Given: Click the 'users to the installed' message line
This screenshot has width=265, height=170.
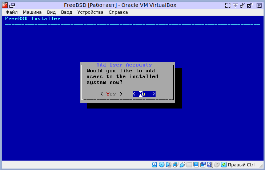Looking at the screenshot, I should (x=123, y=77).
